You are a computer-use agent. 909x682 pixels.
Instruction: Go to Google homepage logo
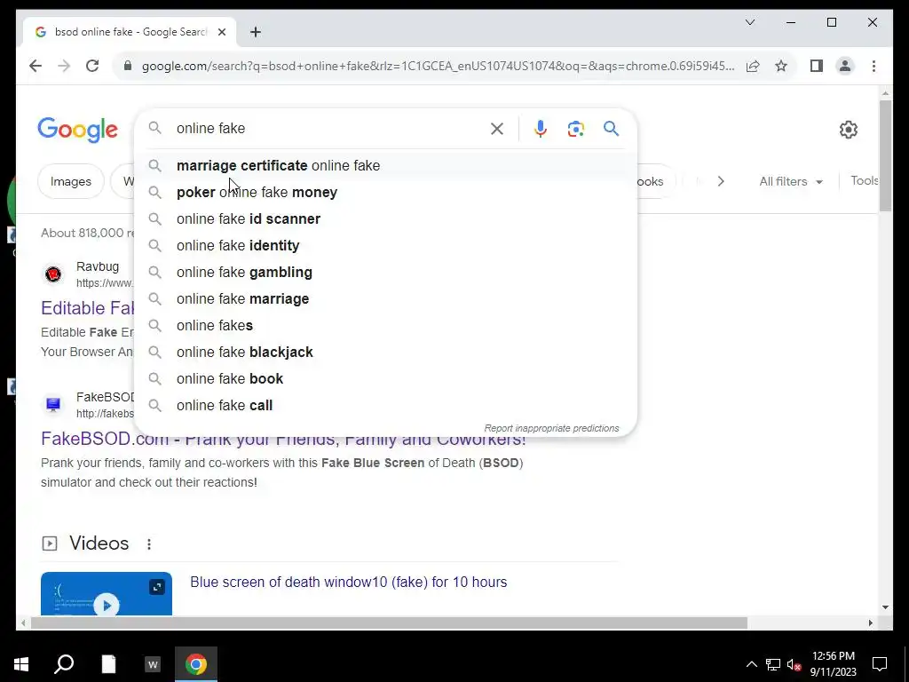click(78, 130)
